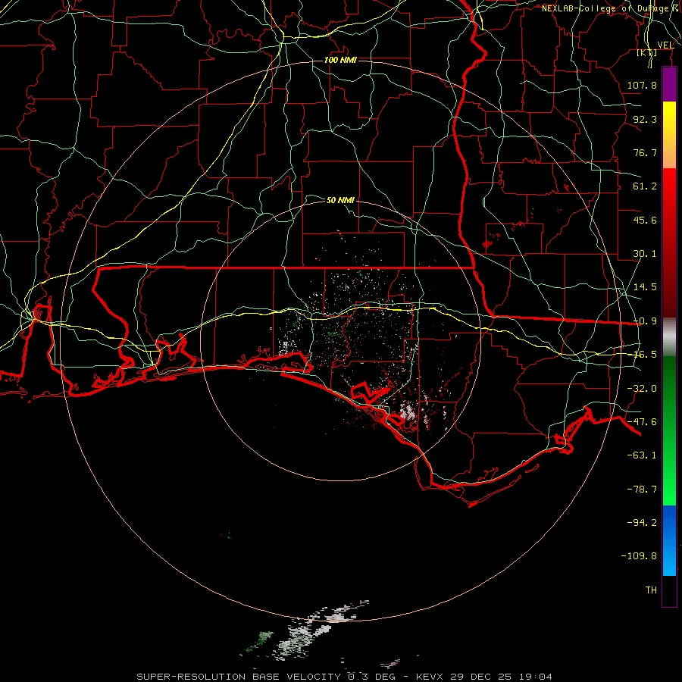Click the gray near-zero segment of the color bar
This screenshot has height=682, width=682.
point(669,336)
